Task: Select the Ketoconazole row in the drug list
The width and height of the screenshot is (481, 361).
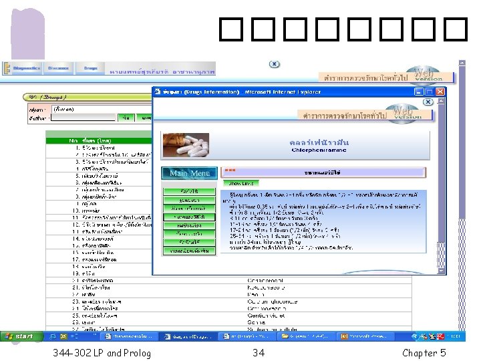Action: click(x=228, y=287)
